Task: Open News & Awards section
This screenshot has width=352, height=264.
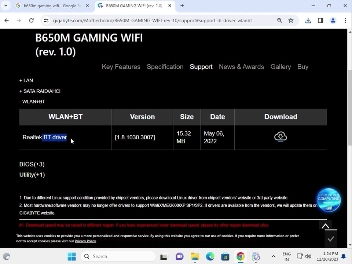Action: click(241, 67)
